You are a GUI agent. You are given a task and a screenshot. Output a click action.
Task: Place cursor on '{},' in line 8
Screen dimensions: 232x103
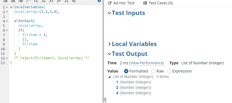(25, 40)
